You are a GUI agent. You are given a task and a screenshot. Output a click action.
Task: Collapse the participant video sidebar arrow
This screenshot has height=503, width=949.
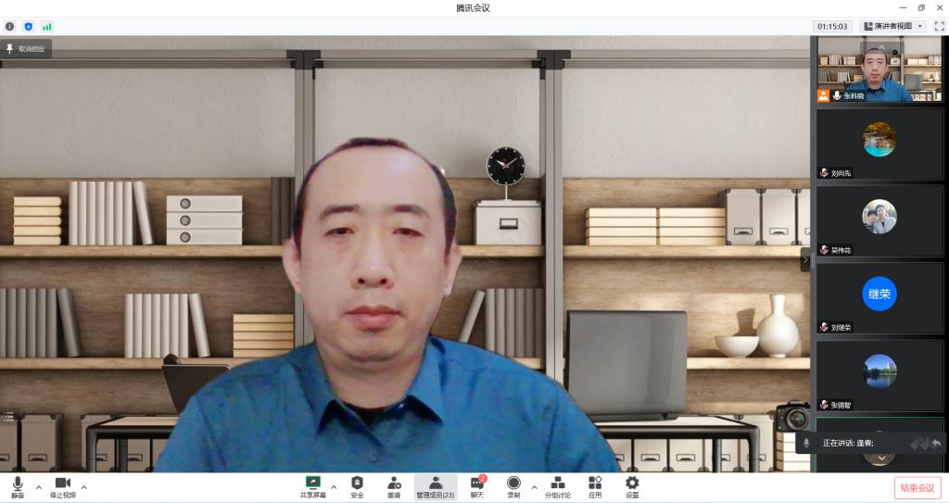(804, 259)
